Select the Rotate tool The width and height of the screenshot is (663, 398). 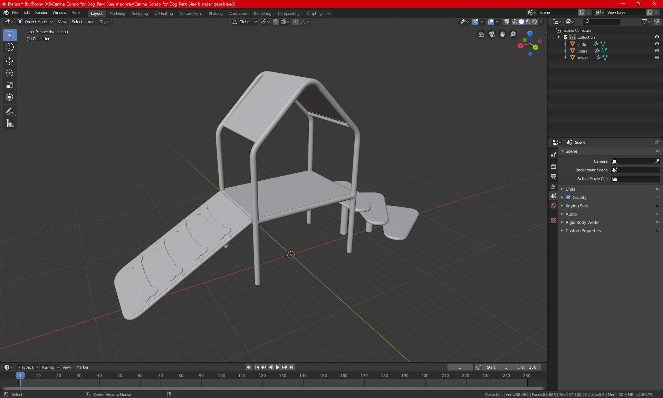tap(10, 73)
